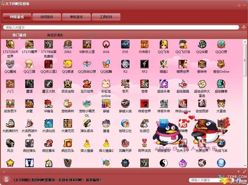The width and height of the screenshot is (248, 185).
Task: Open the 彩虹岛 online game icon
Action: [106, 84]
